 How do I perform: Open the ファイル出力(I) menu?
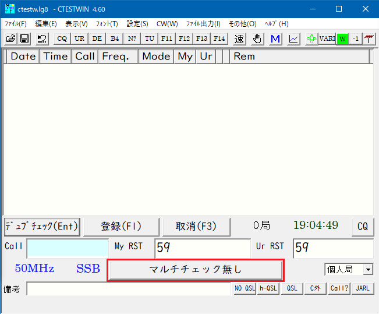coord(203,24)
